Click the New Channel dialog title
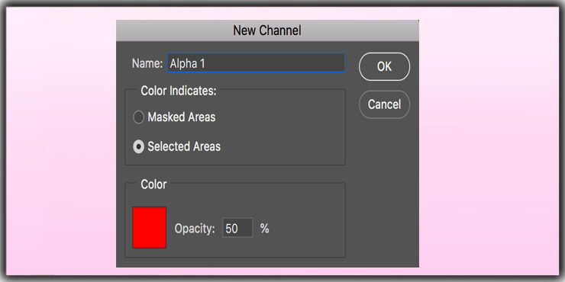This screenshot has width=565, height=282. [x=267, y=30]
